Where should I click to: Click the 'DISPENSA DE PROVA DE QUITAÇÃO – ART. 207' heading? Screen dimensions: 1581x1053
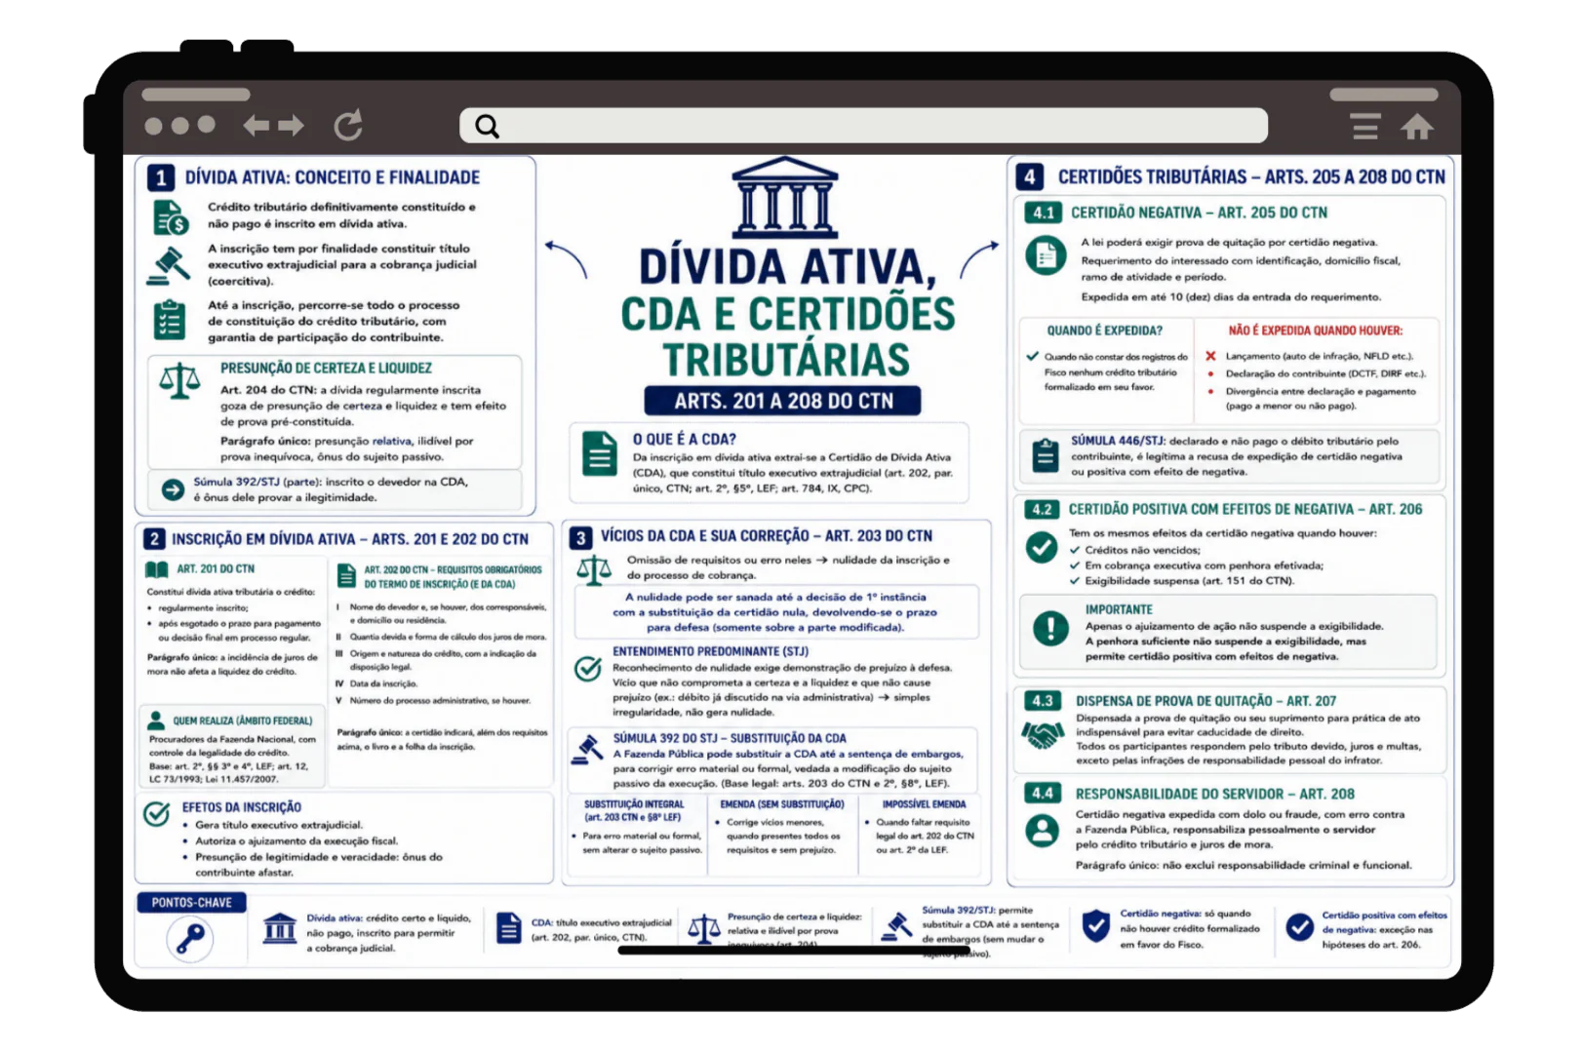(1206, 701)
